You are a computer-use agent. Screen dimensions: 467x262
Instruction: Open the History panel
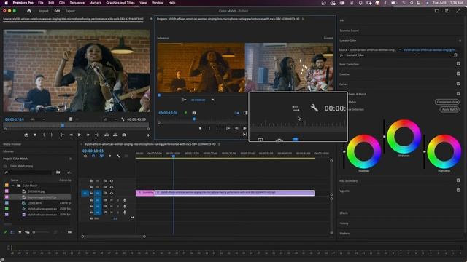(x=344, y=223)
